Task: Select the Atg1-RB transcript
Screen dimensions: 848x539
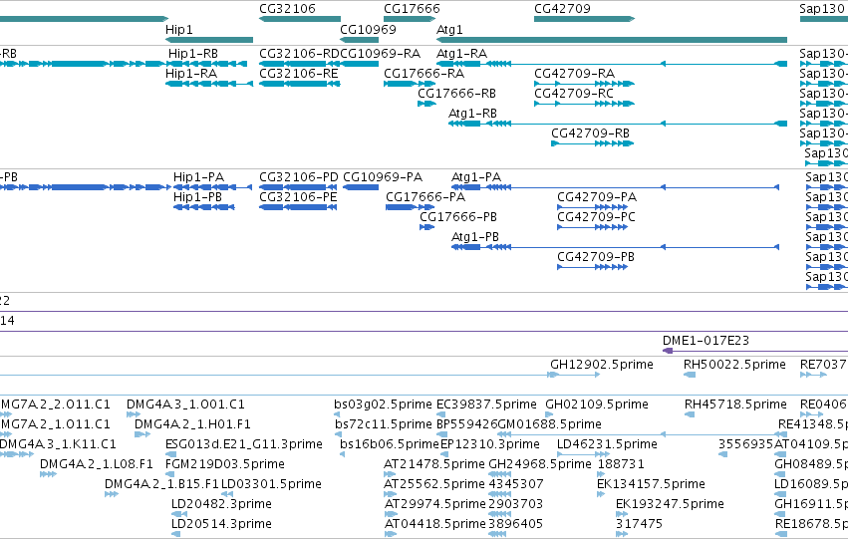Action: [x=618, y=124]
